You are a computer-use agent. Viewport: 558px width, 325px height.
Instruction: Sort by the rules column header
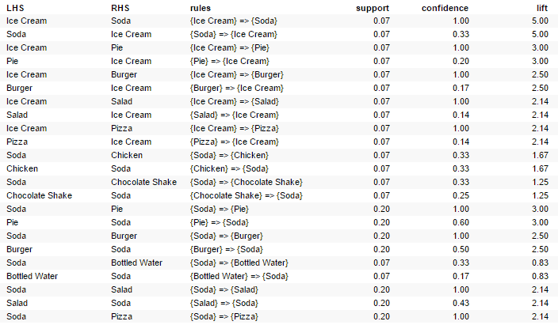(x=201, y=8)
